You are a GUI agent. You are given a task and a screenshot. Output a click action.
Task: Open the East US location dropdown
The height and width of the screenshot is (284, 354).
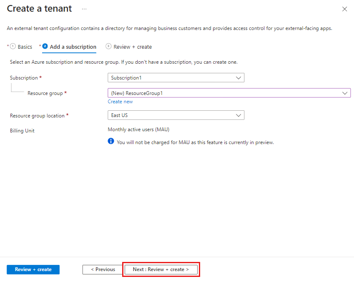tap(176, 115)
